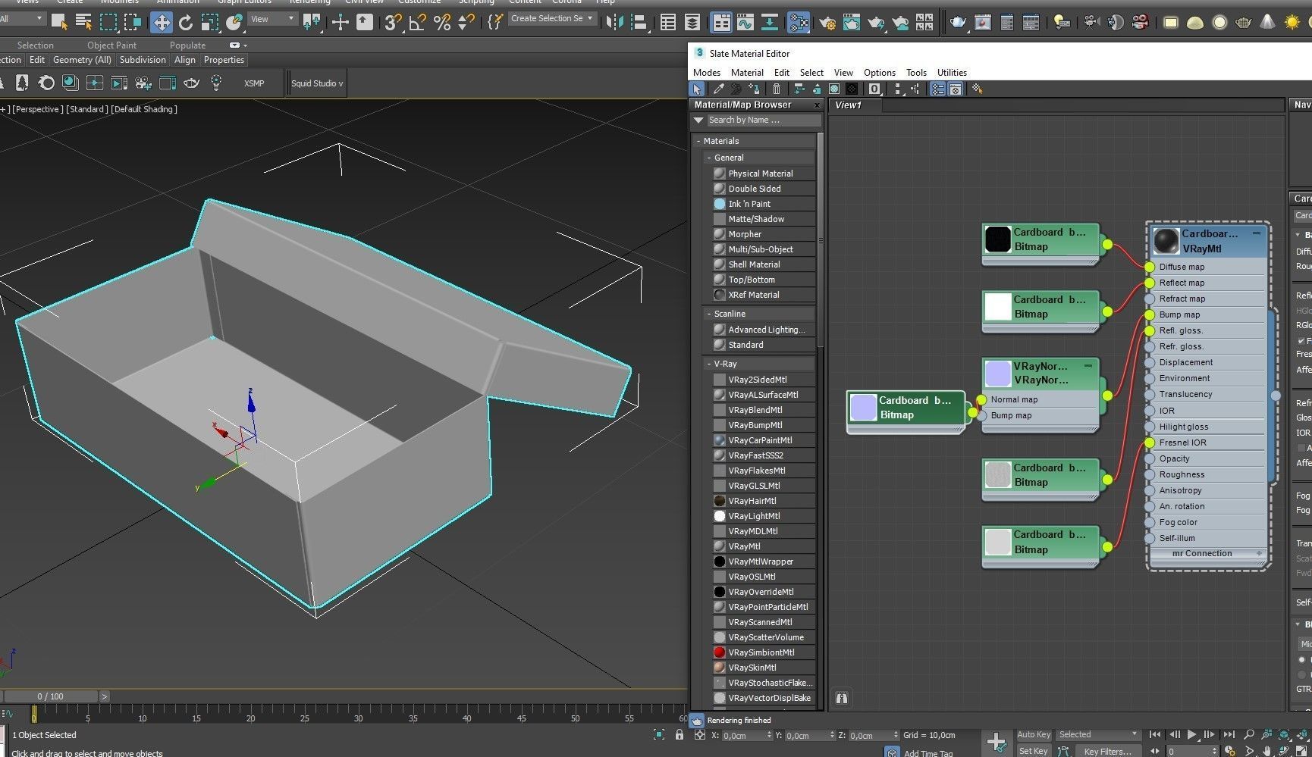Open the Tools menu in Slate editor
Screen dimensions: 1312x757
coord(916,73)
